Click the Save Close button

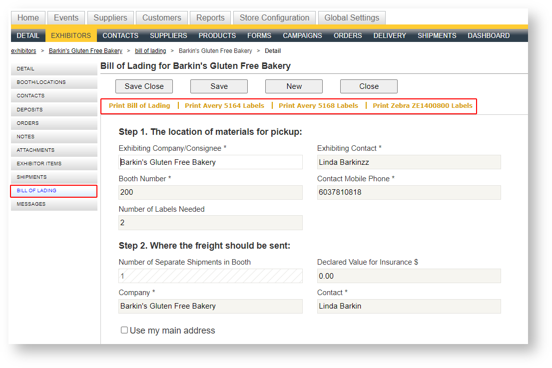tap(144, 86)
